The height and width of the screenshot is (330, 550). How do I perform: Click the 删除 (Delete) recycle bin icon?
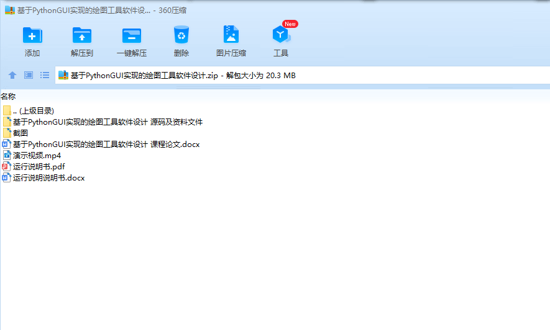181,35
